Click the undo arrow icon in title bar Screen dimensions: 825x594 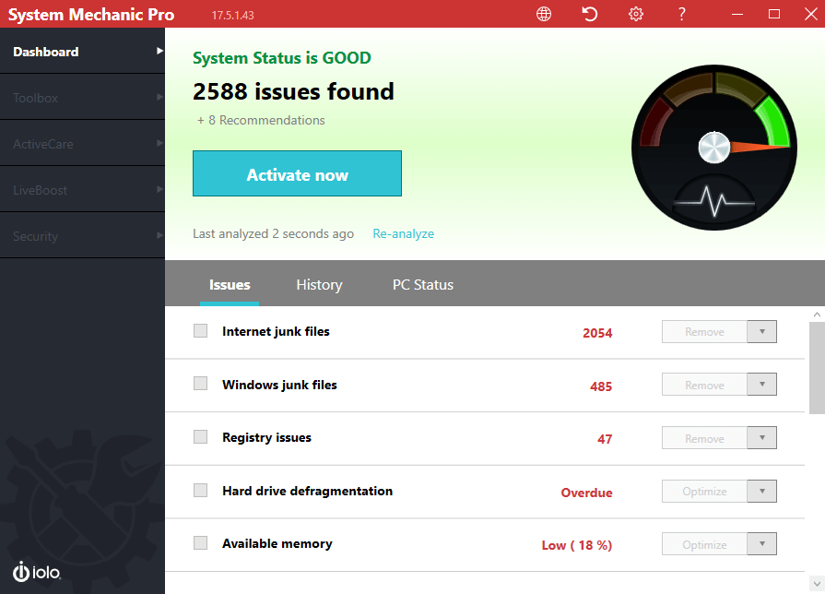[x=590, y=14]
